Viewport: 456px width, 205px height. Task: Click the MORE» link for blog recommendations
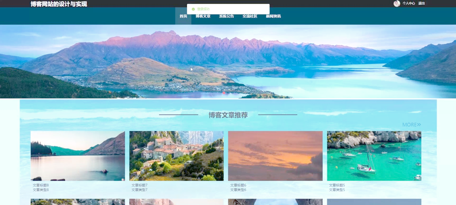412,125
